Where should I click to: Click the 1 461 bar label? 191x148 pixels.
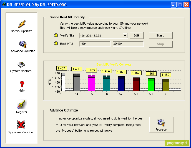(x=151, y=74)
